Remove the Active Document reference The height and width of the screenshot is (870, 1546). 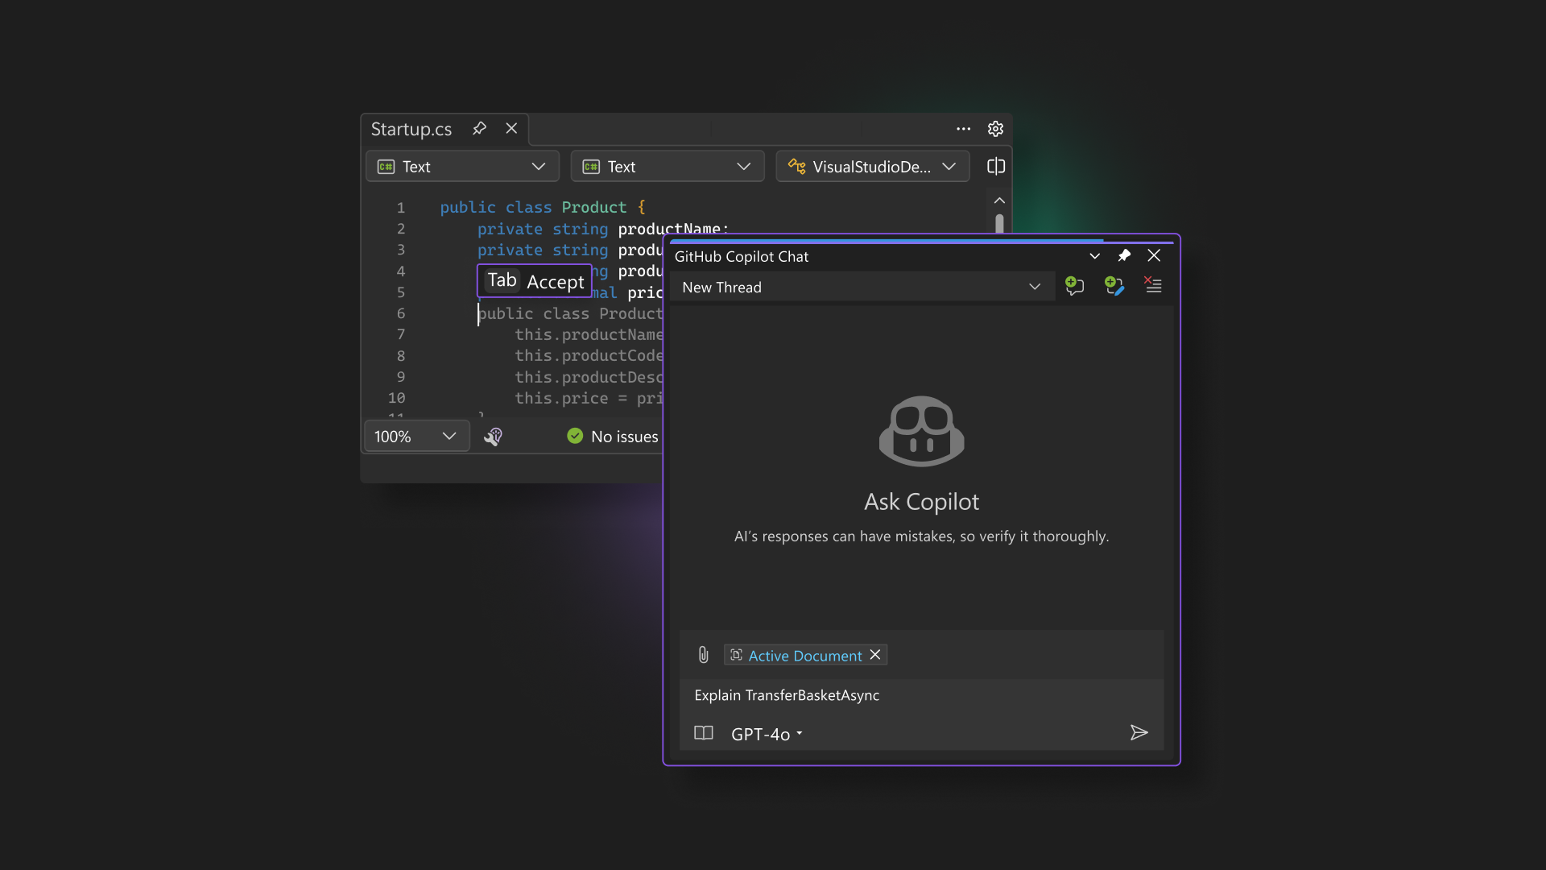(875, 655)
